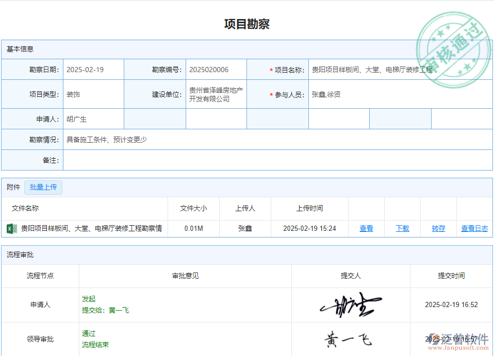Click the 通过 approval result link
494x356 pixels.
click(88, 334)
